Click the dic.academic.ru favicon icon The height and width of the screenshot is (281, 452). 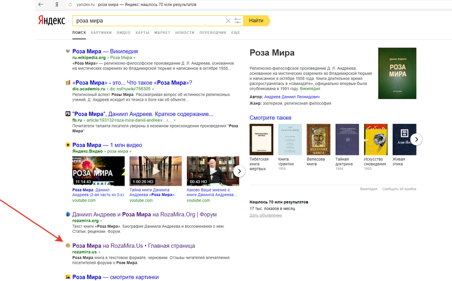[68, 83]
